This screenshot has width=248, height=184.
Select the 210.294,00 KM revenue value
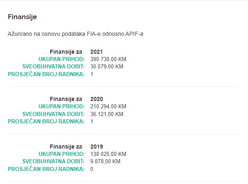[108, 106]
